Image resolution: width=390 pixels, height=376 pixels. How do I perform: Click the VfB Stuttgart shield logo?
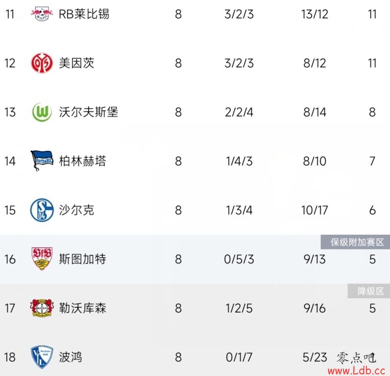tap(42, 259)
